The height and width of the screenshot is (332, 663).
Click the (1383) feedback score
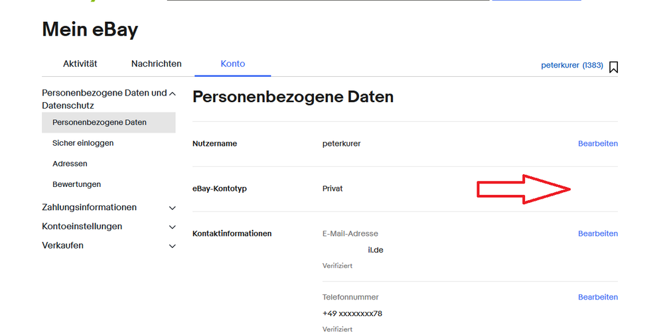pyautogui.click(x=593, y=66)
